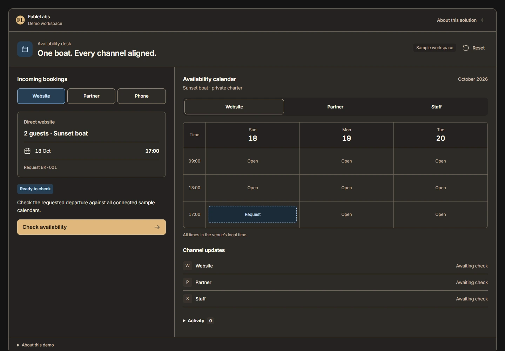Click the Availability desk calendar icon
This screenshot has height=351, width=505.
coord(25,49)
